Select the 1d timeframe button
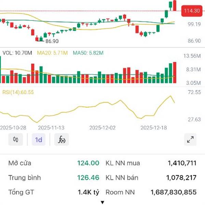Viewport: 205px width, 205px height. tap(39, 140)
